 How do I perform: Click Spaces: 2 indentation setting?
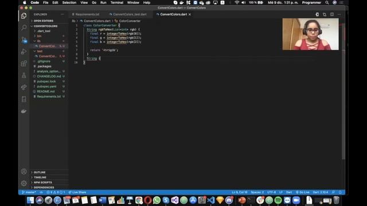click(257, 192)
